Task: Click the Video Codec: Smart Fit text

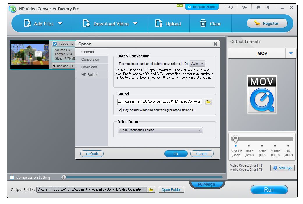Action: (x=246, y=165)
